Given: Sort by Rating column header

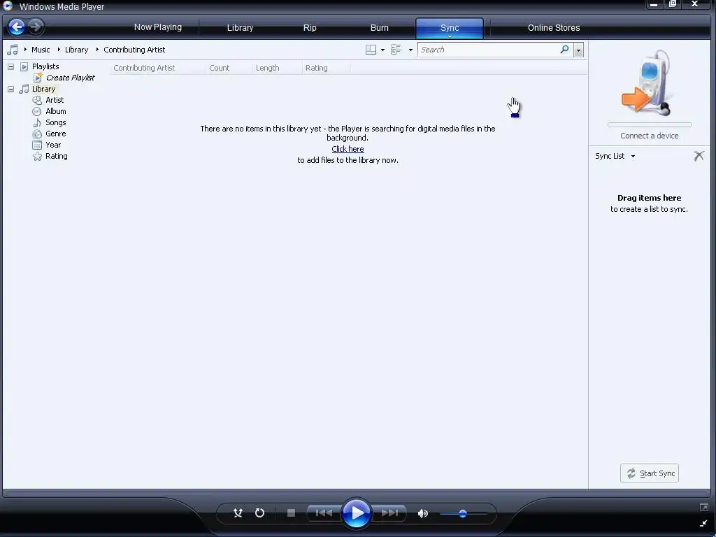Looking at the screenshot, I should tap(326, 68).
